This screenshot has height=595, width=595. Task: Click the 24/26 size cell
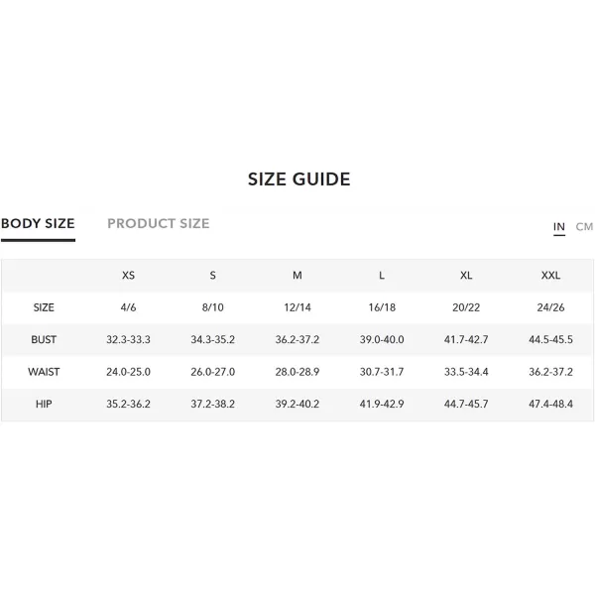click(550, 307)
